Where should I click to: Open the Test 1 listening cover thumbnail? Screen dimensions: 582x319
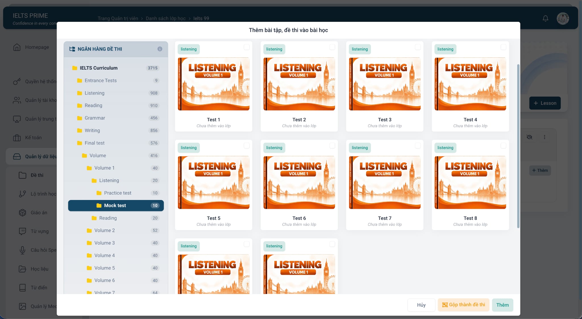point(214,84)
